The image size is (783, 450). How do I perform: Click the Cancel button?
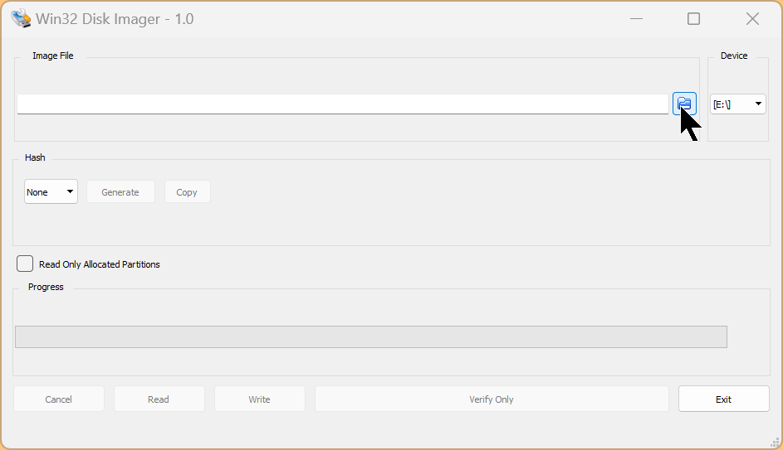[x=58, y=399]
